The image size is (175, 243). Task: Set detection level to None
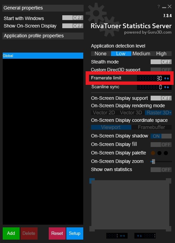[101, 54]
